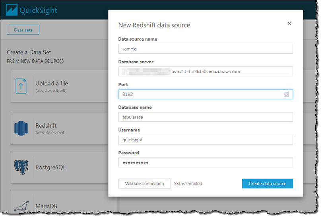Choose the Upload a file label
The image size is (322, 218).
pyautogui.click(x=52, y=84)
